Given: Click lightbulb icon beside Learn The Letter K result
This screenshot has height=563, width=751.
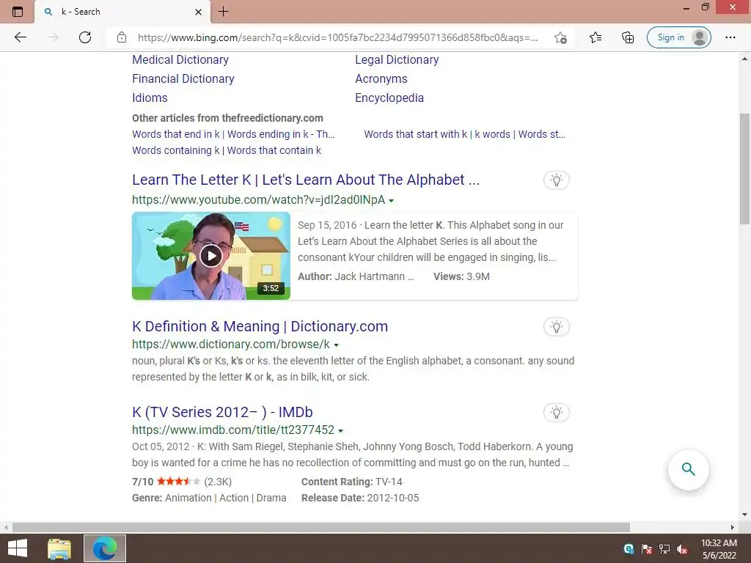Looking at the screenshot, I should (556, 180).
